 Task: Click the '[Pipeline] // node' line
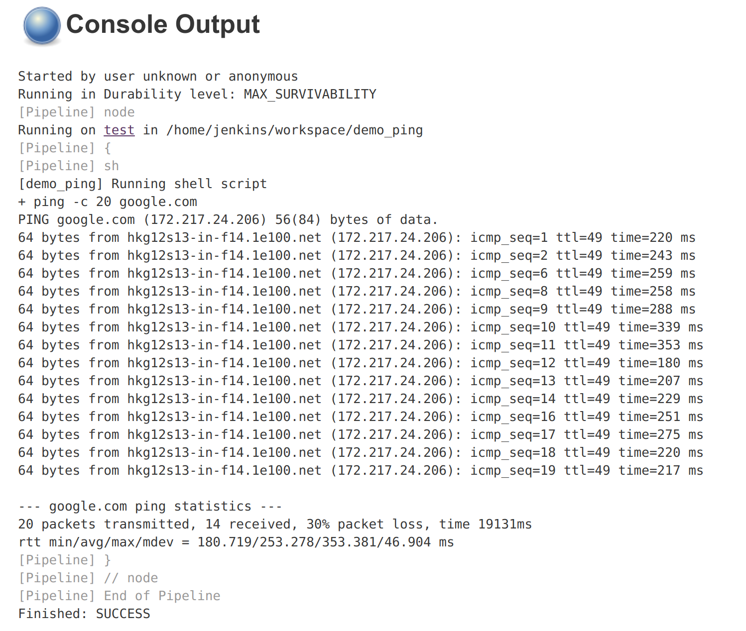tap(88, 578)
